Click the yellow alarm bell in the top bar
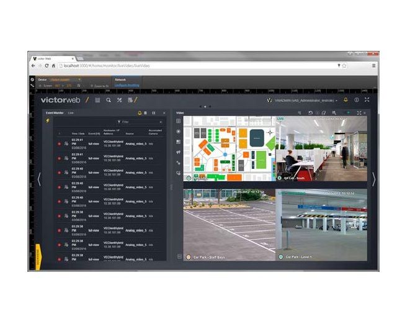This screenshot has height=334, width=415. click(x=346, y=100)
